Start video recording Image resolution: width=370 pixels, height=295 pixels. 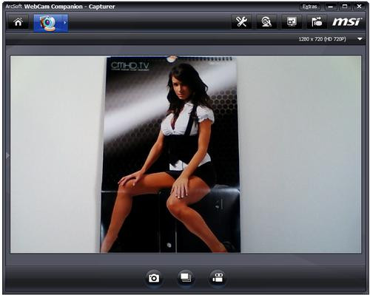click(x=218, y=278)
